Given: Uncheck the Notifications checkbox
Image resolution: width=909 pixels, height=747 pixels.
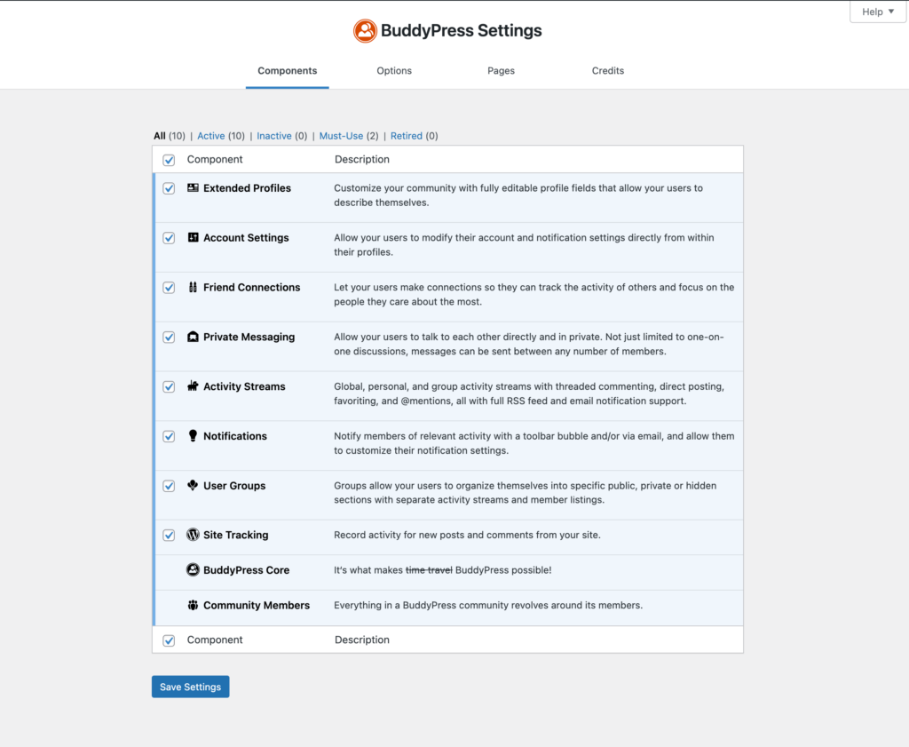Looking at the screenshot, I should 169,437.
